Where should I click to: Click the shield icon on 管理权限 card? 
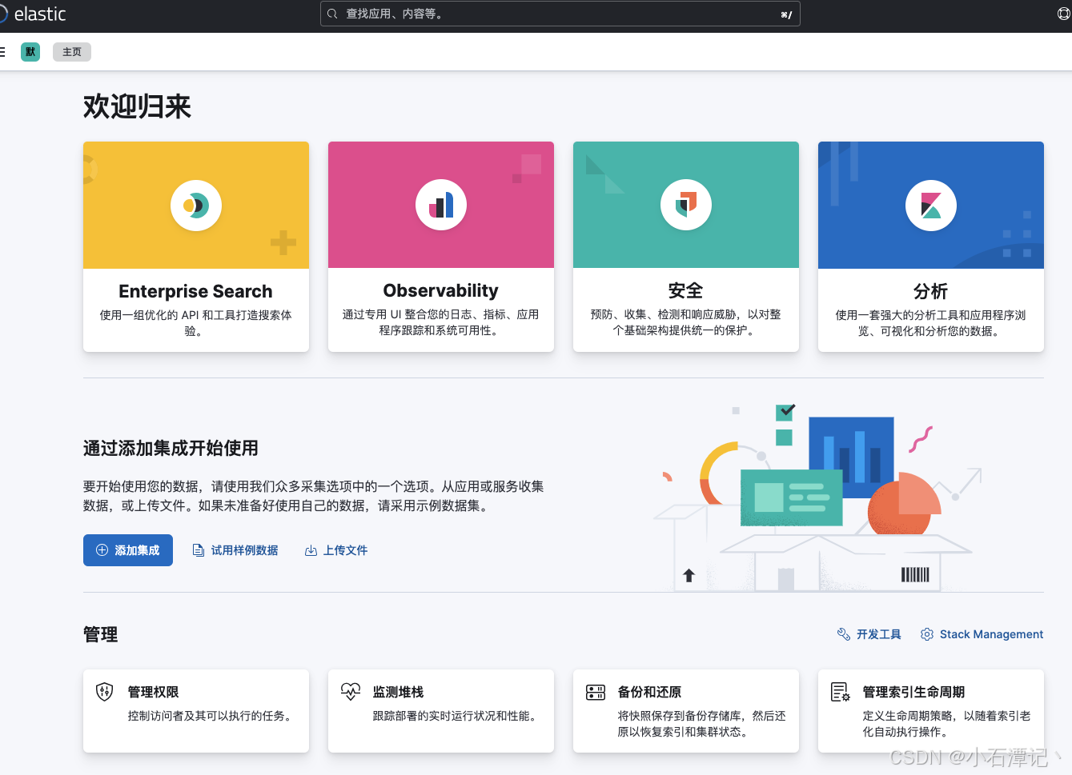point(105,692)
